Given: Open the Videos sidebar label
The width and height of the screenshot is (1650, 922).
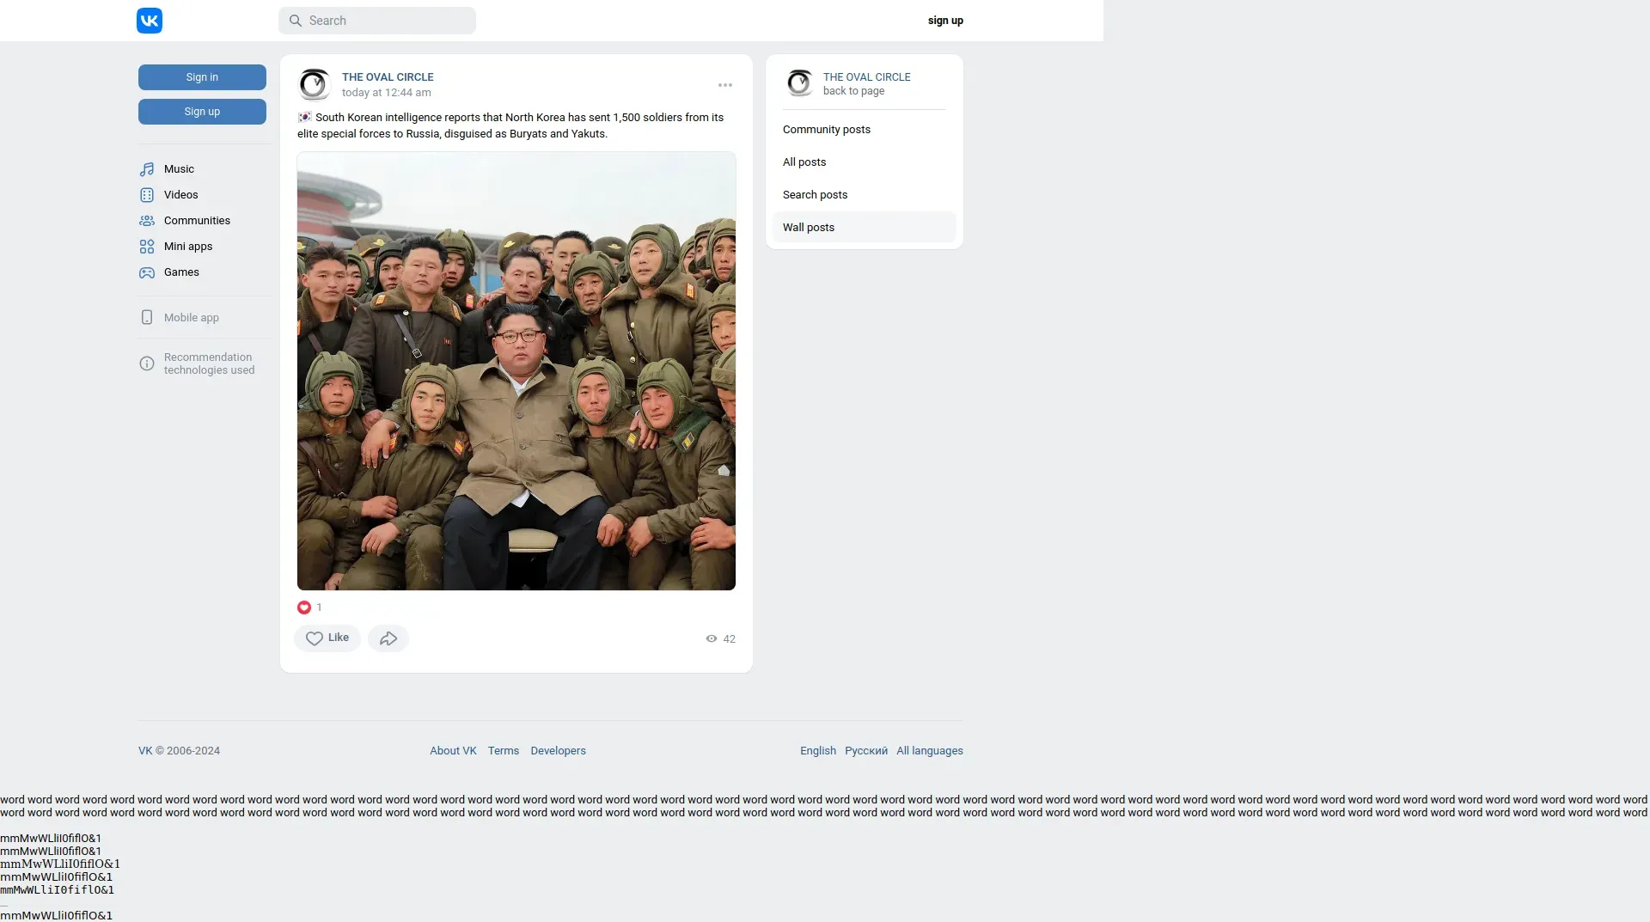Looking at the screenshot, I should [181, 195].
